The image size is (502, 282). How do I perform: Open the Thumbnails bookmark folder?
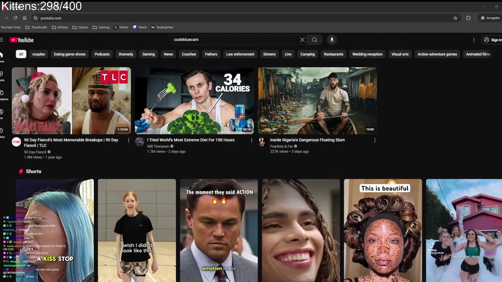pyautogui.click(x=36, y=27)
